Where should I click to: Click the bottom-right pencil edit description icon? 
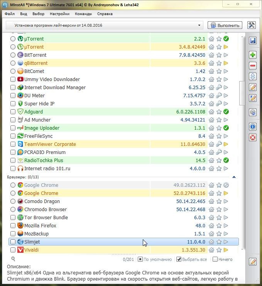(x=253, y=262)
